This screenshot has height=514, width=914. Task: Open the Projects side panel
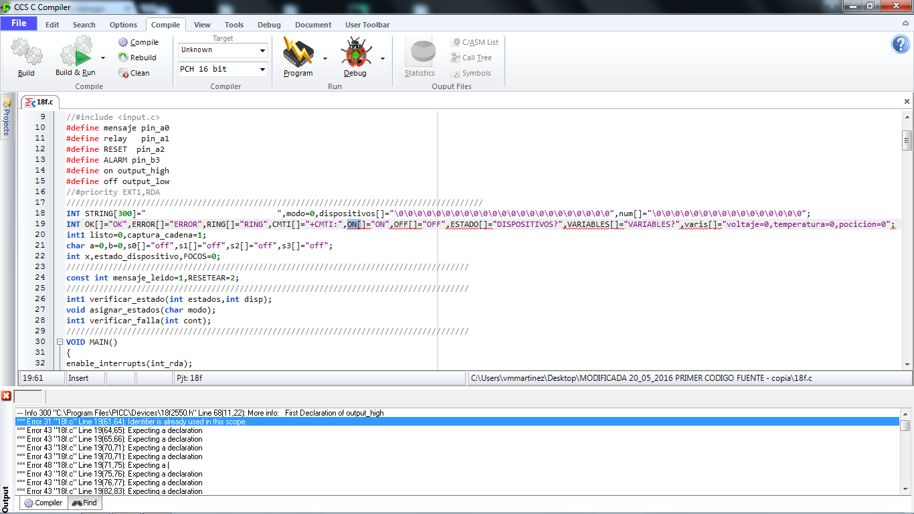(7, 116)
